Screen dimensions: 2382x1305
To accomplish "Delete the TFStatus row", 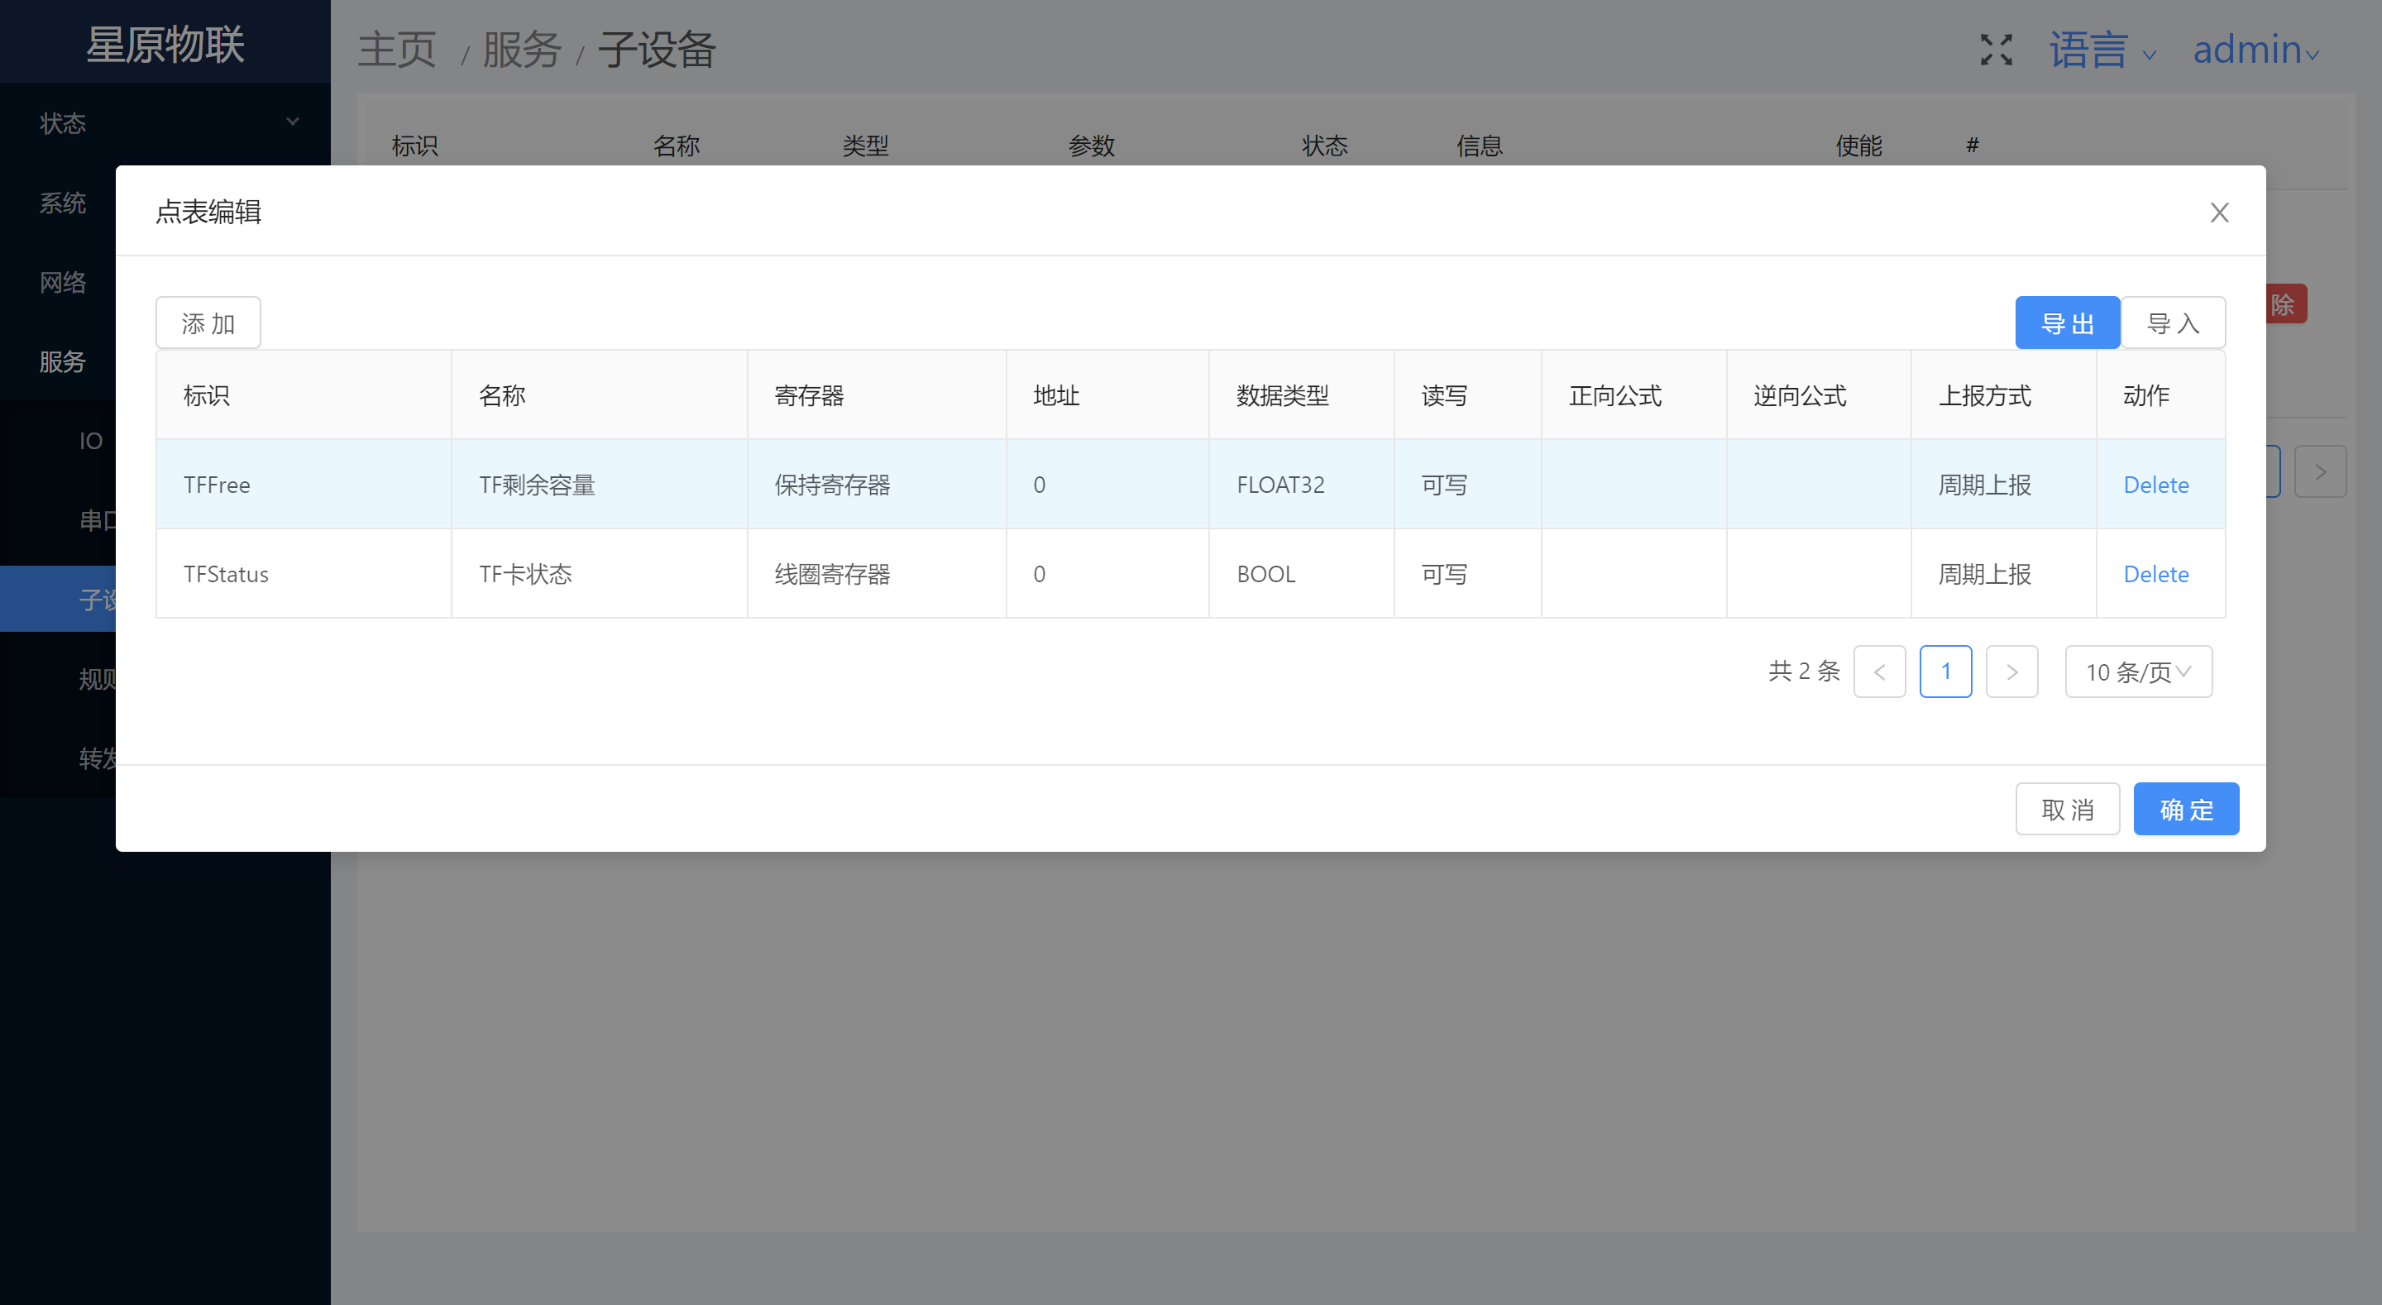I will tap(2155, 574).
